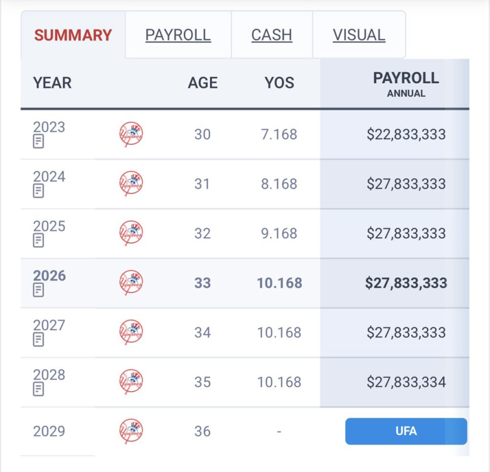Open the VISUAL tab

coord(359,35)
